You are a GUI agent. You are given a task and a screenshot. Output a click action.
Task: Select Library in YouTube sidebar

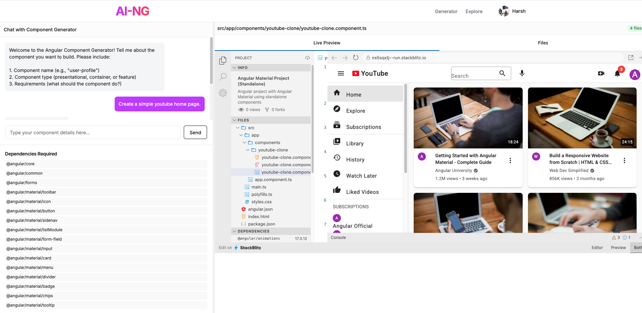[x=365, y=142]
